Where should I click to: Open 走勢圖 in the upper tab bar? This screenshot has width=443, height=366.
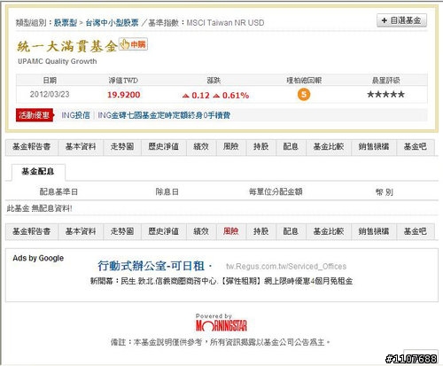coord(122,146)
